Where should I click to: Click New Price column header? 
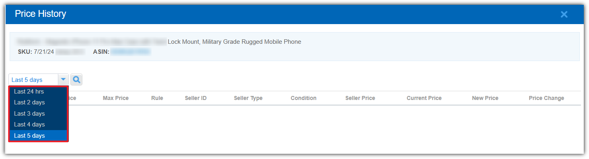485,98
